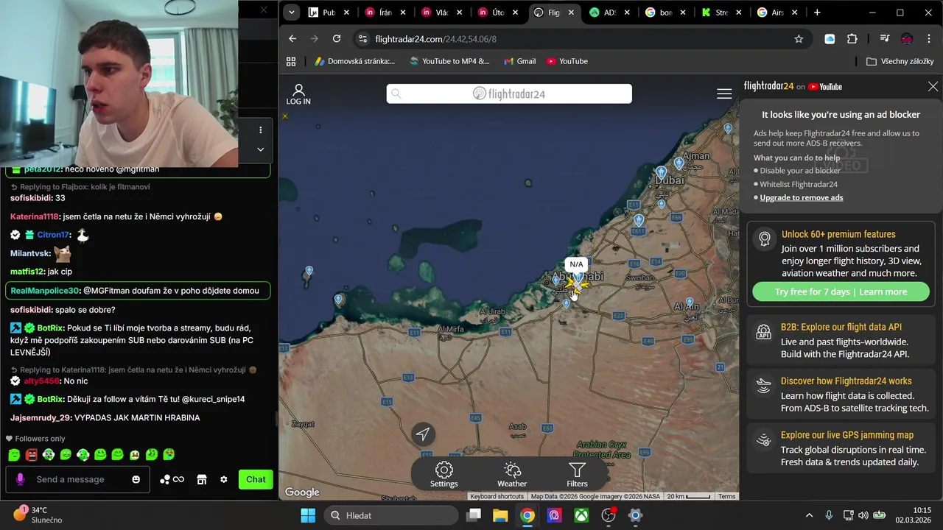Open Chrome extensions puzzle icon
Image resolution: width=943 pixels, height=530 pixels.
click(852, 38)
